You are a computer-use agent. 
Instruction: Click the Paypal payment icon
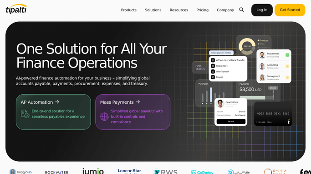(x=213, y=77)
